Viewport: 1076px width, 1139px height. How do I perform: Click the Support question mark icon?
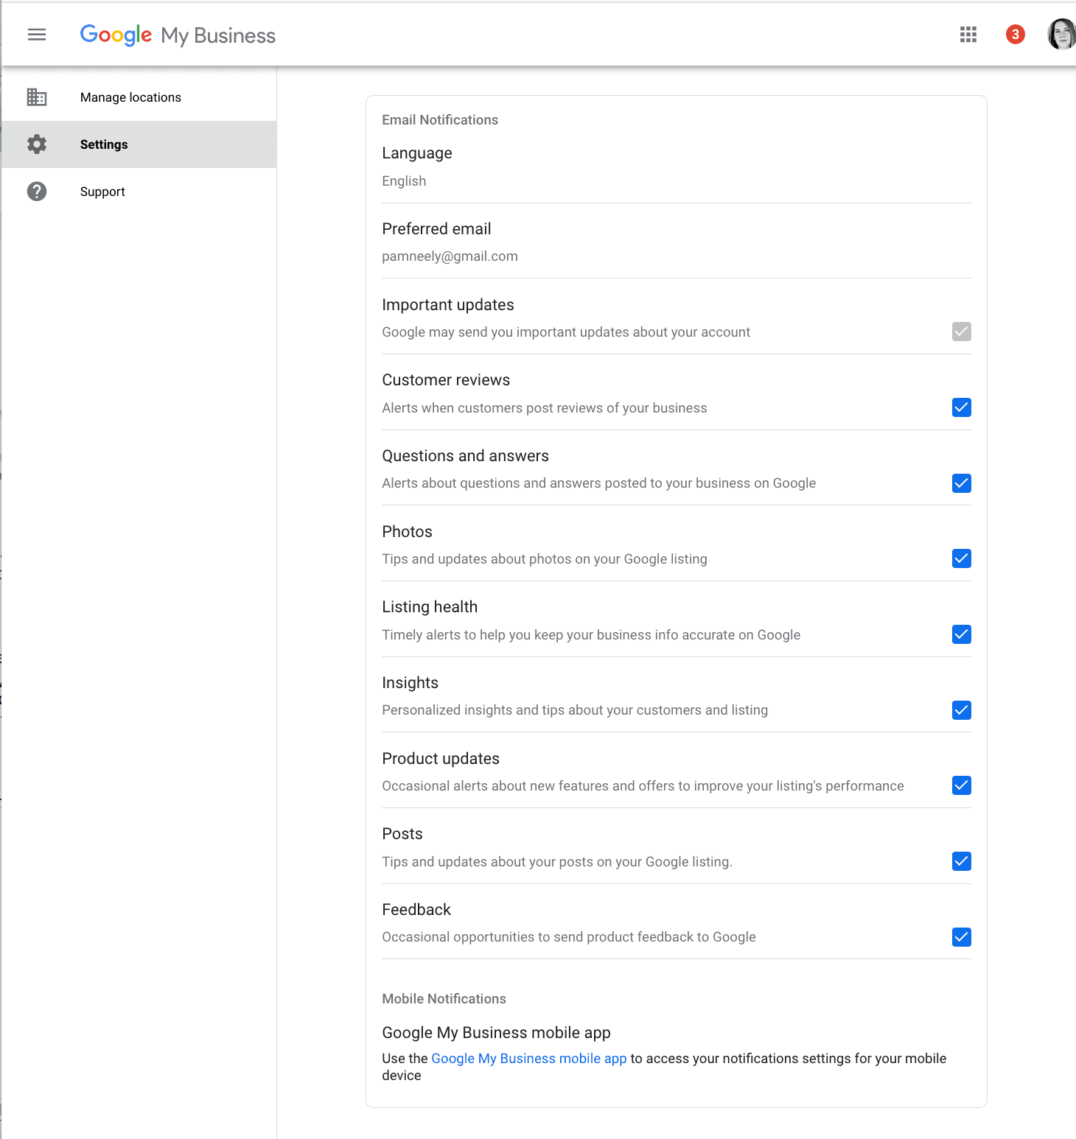37,192
